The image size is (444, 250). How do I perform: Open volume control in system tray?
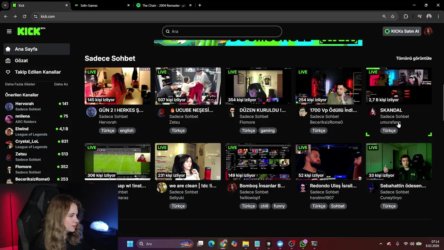click(412, 244)
